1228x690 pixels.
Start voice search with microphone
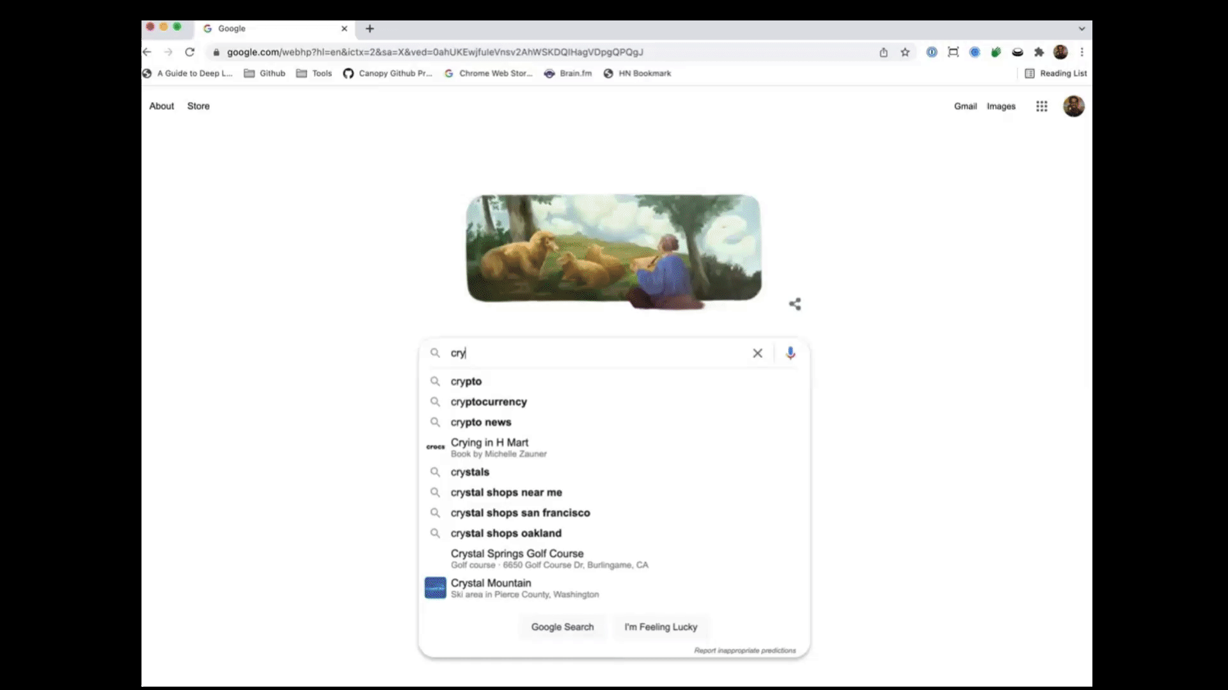(791, 353)
